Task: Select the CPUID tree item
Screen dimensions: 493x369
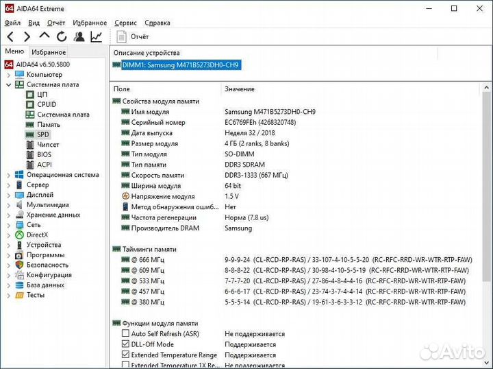Action: tap(41, 104)
